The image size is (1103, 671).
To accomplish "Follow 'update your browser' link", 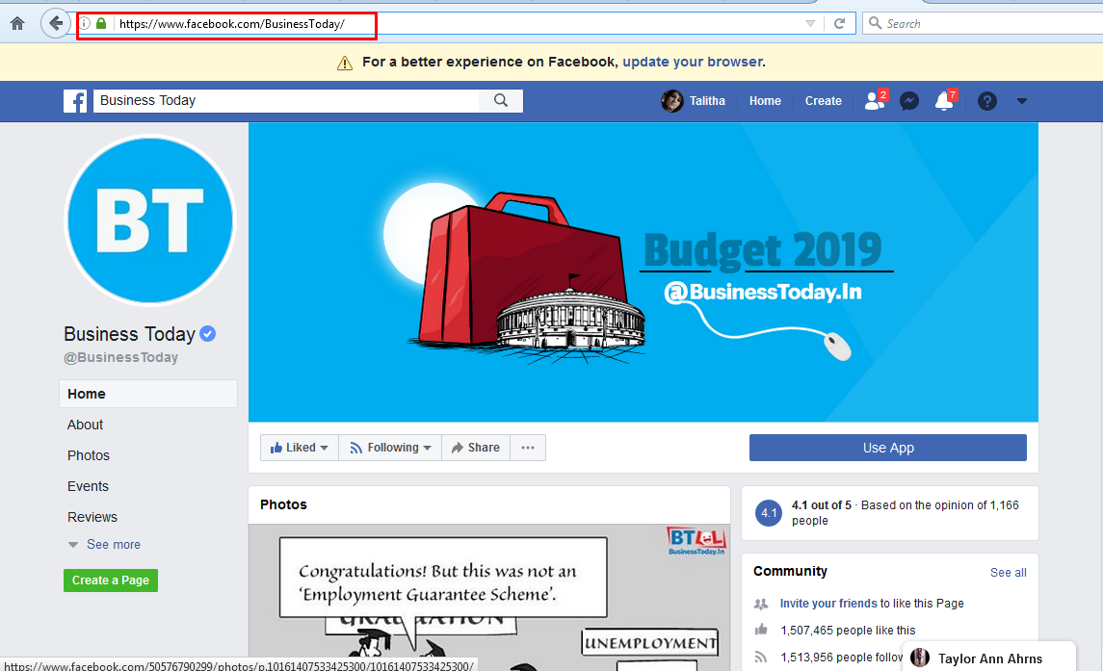I will (x=693, y=62).
